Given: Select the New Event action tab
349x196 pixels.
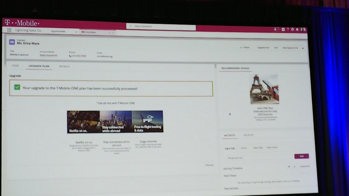Looking at the screenshot, I should point(272,148).
